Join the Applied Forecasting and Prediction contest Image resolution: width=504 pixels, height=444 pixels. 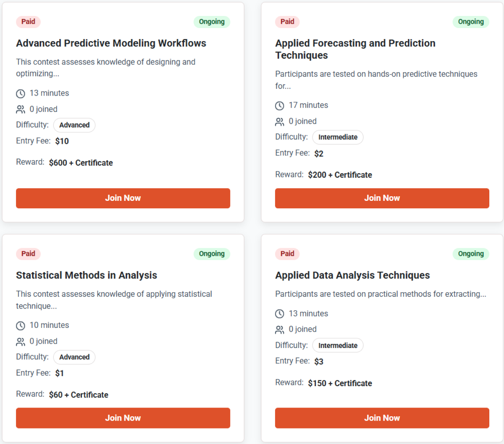tap(382, 198)
